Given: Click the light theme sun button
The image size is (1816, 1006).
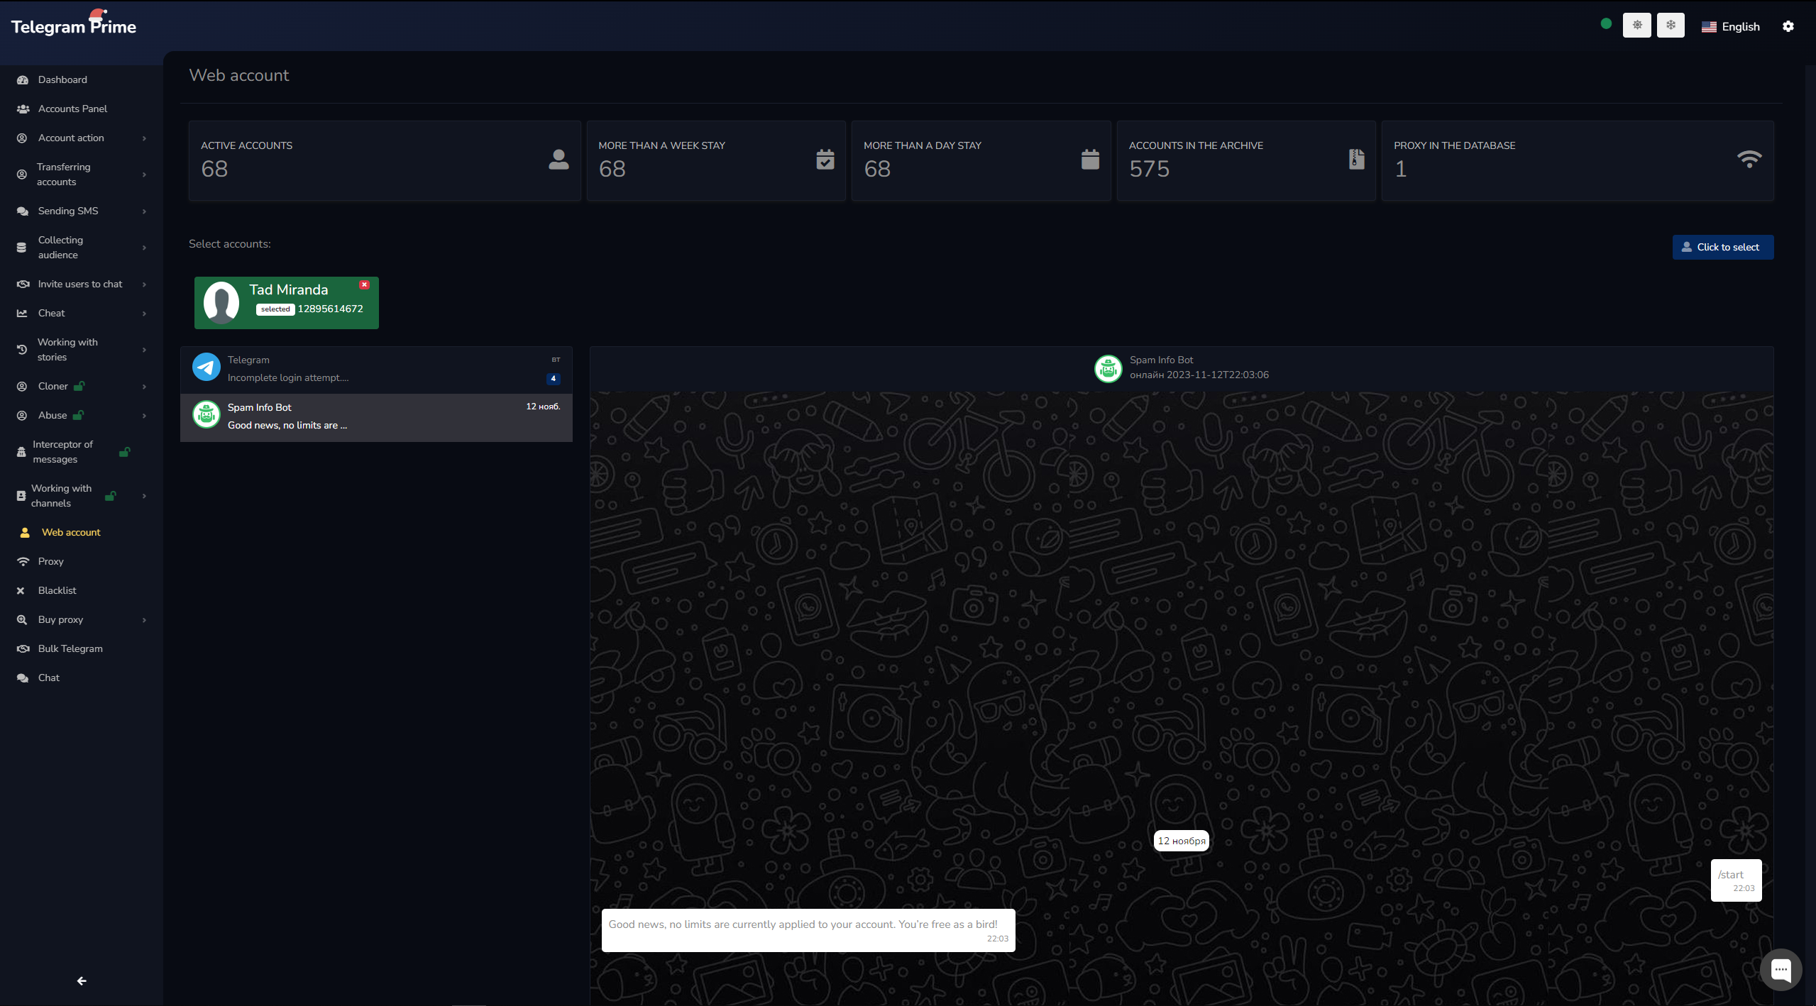Looking at the screenshot, I should tap(1636, 26).
